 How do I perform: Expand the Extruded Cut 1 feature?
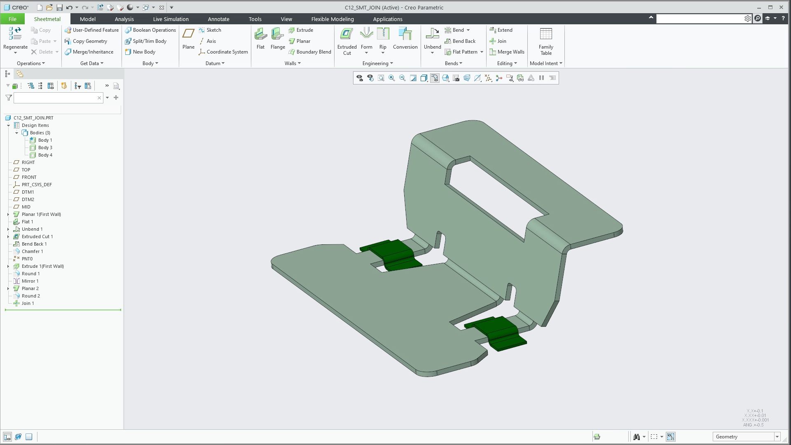[x=8, y=237]
